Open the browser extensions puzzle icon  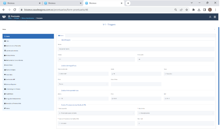pos(193,10)
